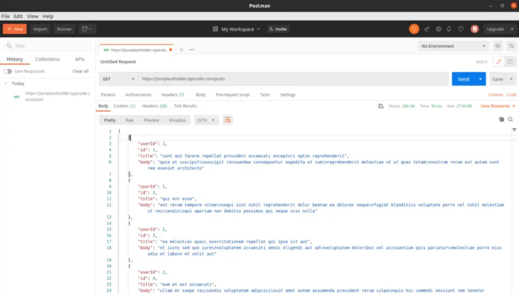Toggle the wrap lines icon in response
Image resolution: width=519 pixels, height=293 pixels.
pyautogui.click(x=227, y=120)
